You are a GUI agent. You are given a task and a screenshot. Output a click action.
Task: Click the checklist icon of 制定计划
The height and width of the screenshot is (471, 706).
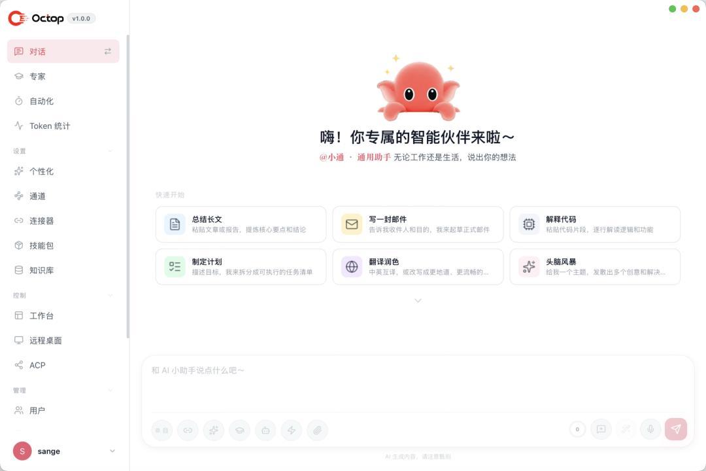point(175,266)
